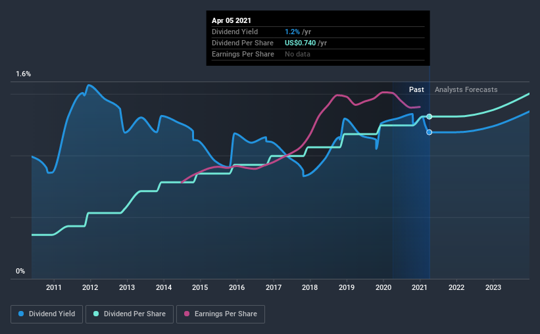Click the Analysts Forecasts label

pos(466,89)
